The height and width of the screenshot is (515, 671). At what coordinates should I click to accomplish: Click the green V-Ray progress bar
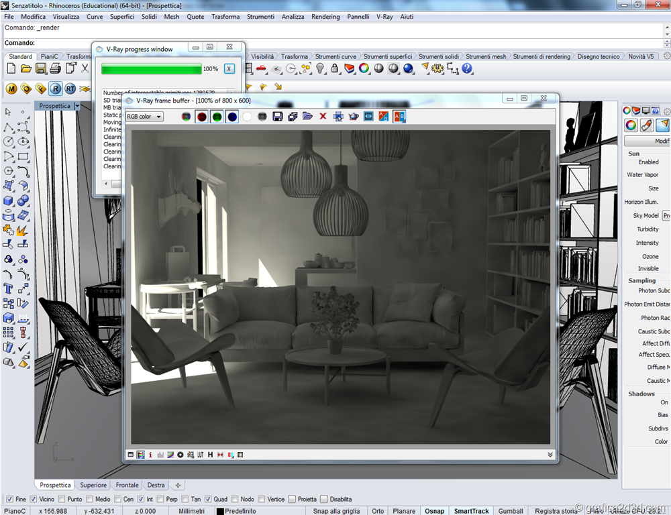[x=152, y=69]
